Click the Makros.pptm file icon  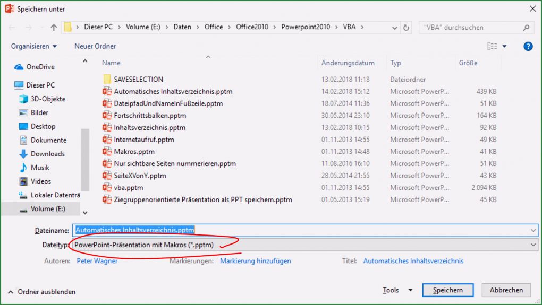coord(107,152)
